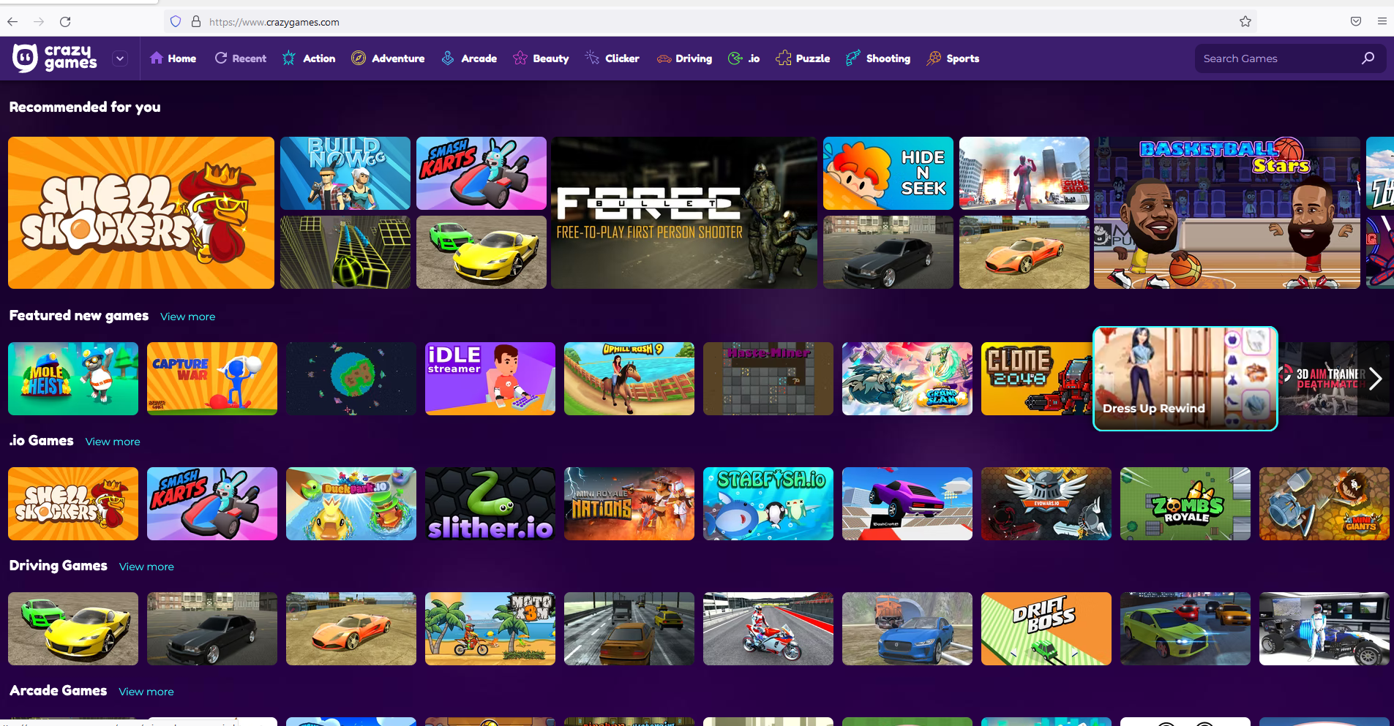Open the blue car game in Driving row
The image size is (1394, 726).
[x=907, y=629]
